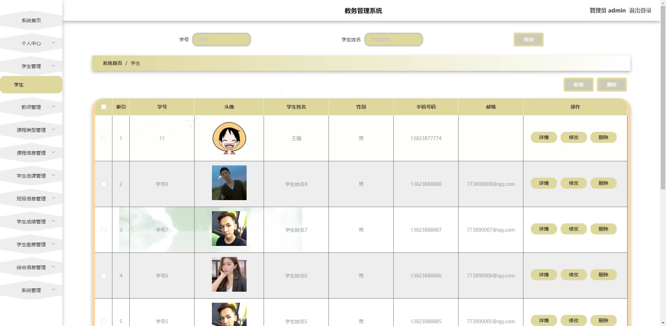The width and height of the screenshot is (666, 326).
Task: Click email 773890008@qq.com
Action: pos(490,184)
